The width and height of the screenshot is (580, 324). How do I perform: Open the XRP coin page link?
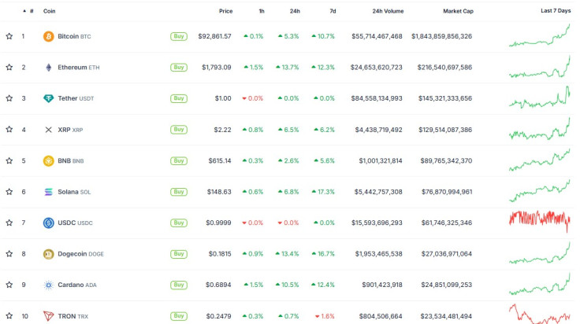70,130
